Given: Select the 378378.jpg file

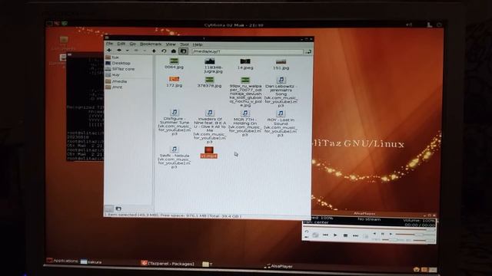Looking at the screenshot, I should pos(209,82).
